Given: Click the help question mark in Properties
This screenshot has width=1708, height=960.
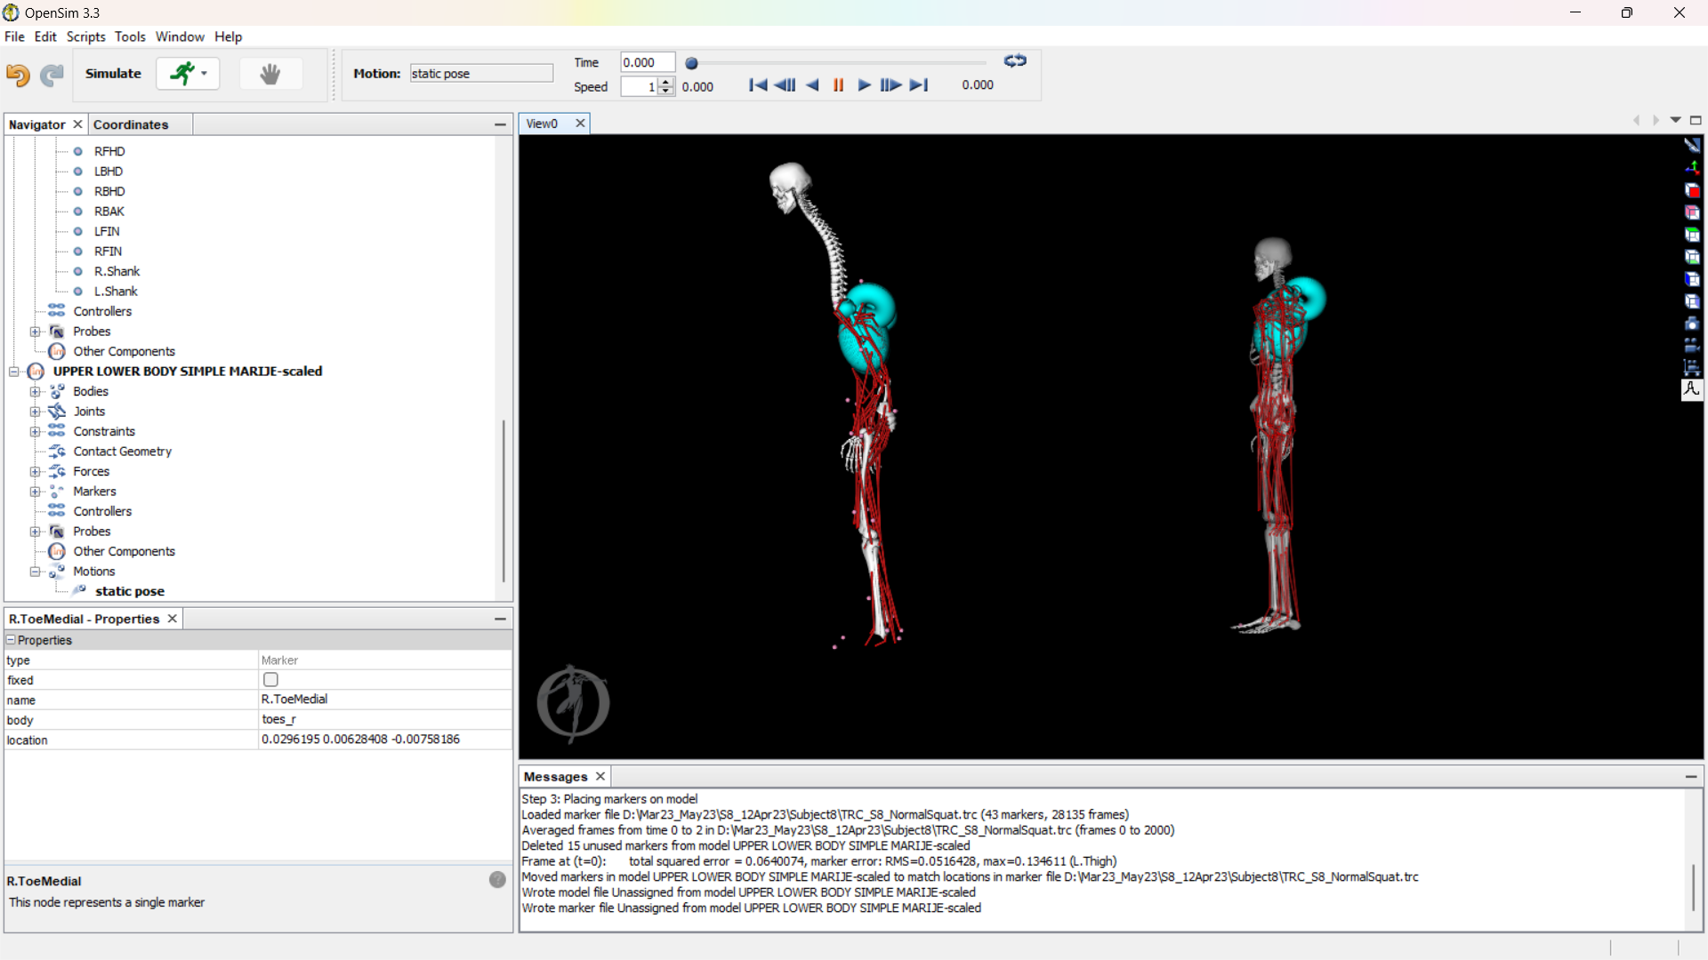Looking at the screenshot, I should 497,880.
